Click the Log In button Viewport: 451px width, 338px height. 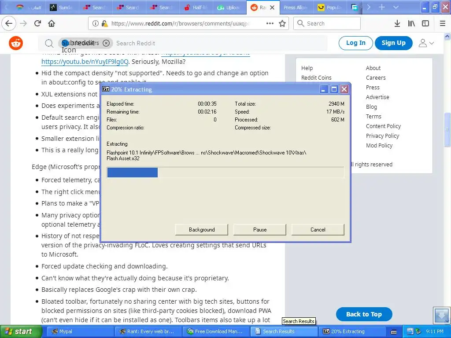point(356,43)
